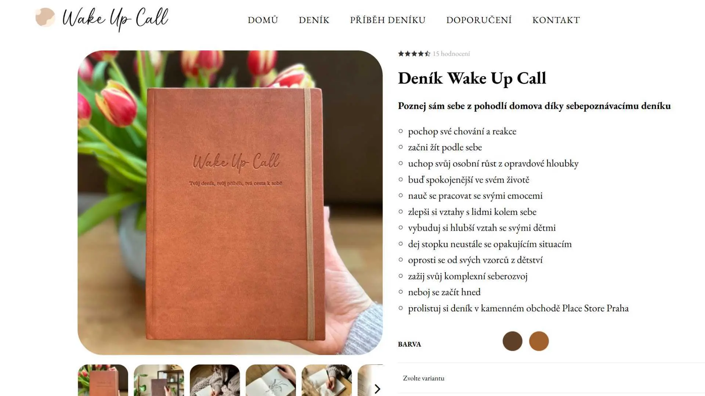Click the Deník Wake Up Call heading
Screen dimensions: 705x396
(472, 78)
